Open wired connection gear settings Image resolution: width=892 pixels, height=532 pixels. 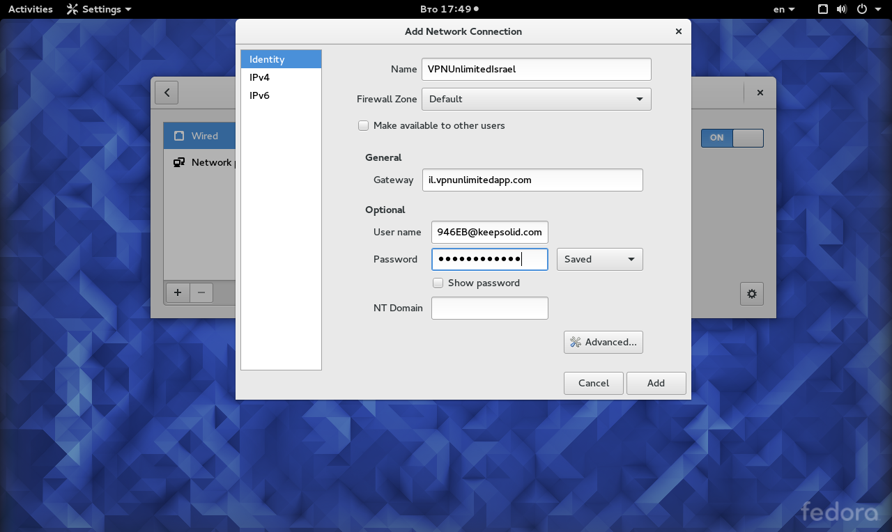point(752,294)
